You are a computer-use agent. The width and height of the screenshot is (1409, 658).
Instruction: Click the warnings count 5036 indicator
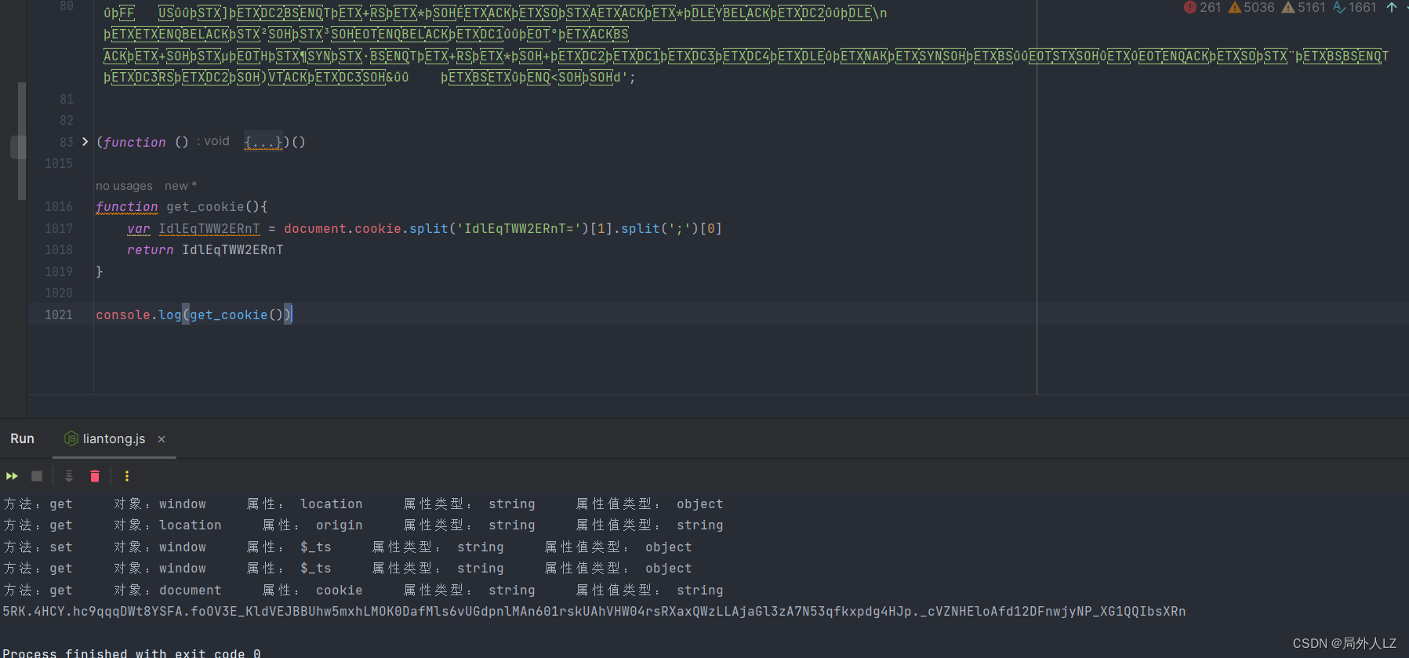[1251, 8]
